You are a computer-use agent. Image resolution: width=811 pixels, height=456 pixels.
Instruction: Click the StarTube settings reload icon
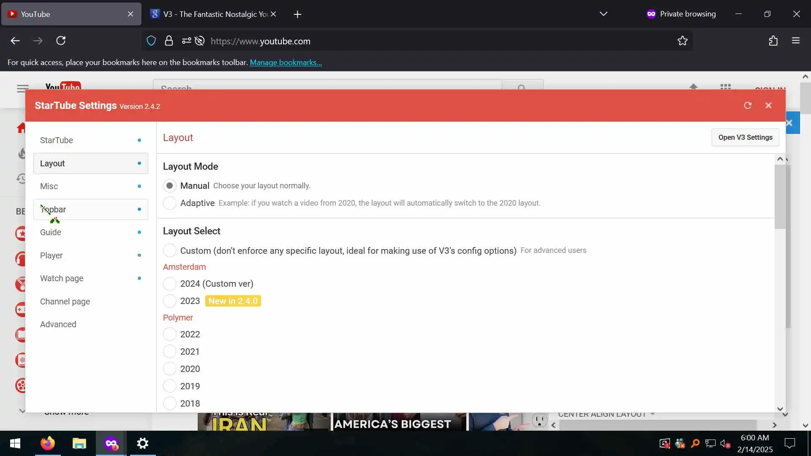point(748,106)
